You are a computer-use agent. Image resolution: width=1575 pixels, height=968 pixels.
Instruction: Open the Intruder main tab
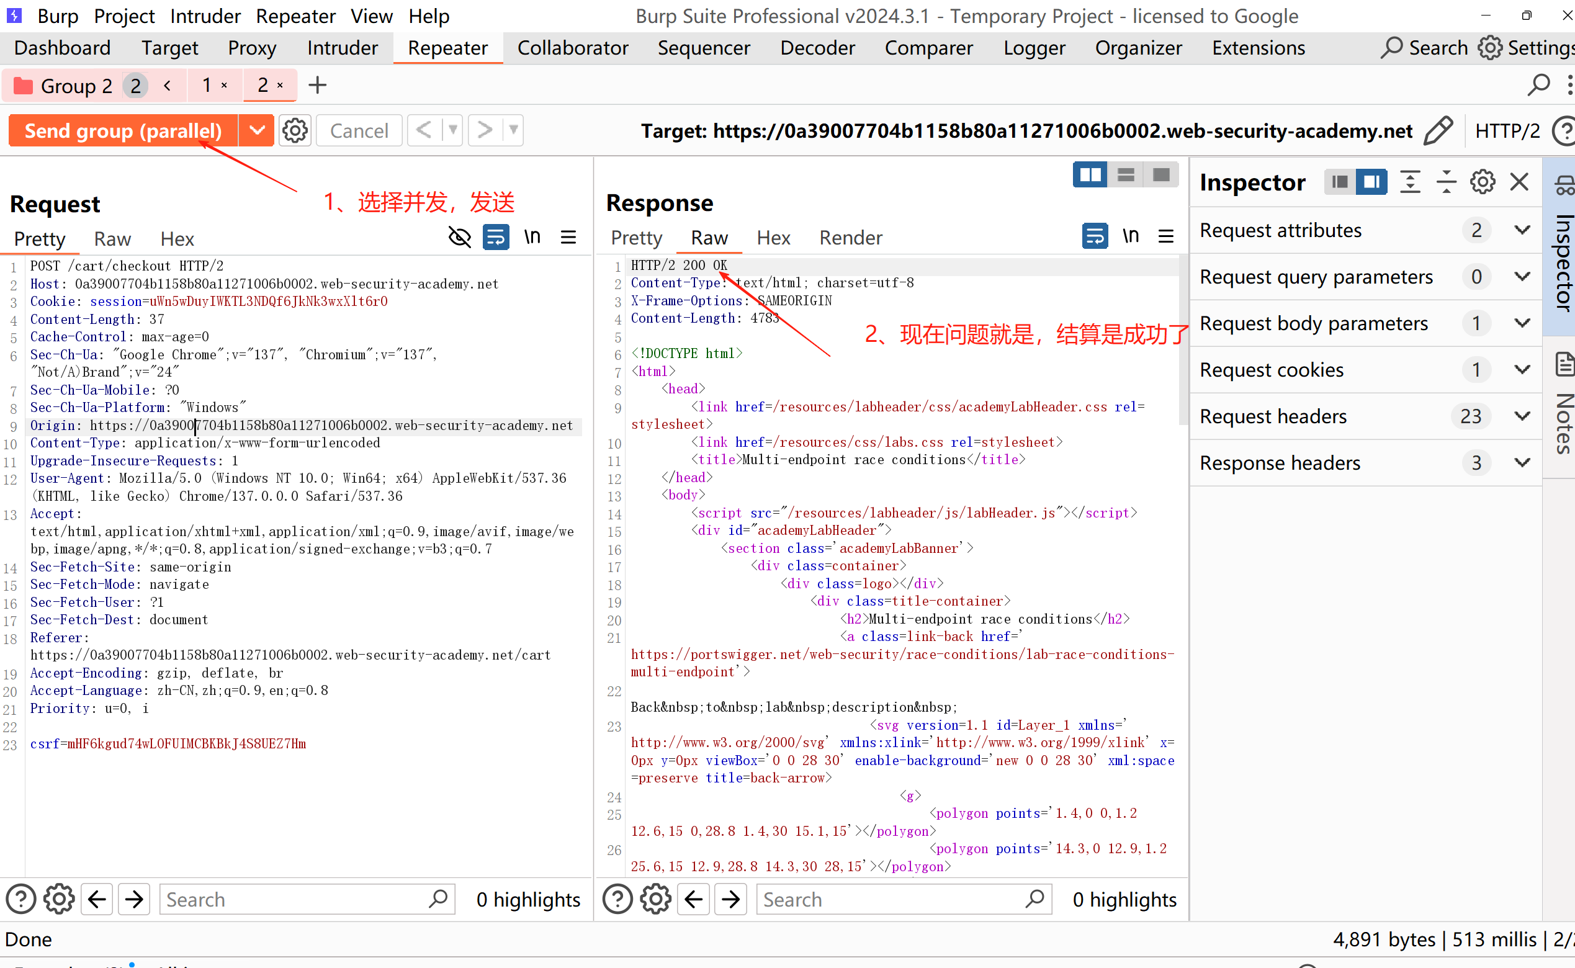click(343, 48)
